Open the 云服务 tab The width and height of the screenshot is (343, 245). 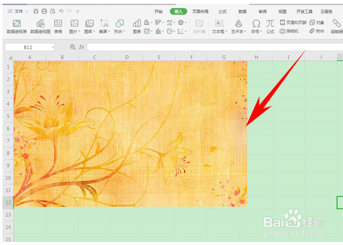pyautogui.click(x=326, y=11)
